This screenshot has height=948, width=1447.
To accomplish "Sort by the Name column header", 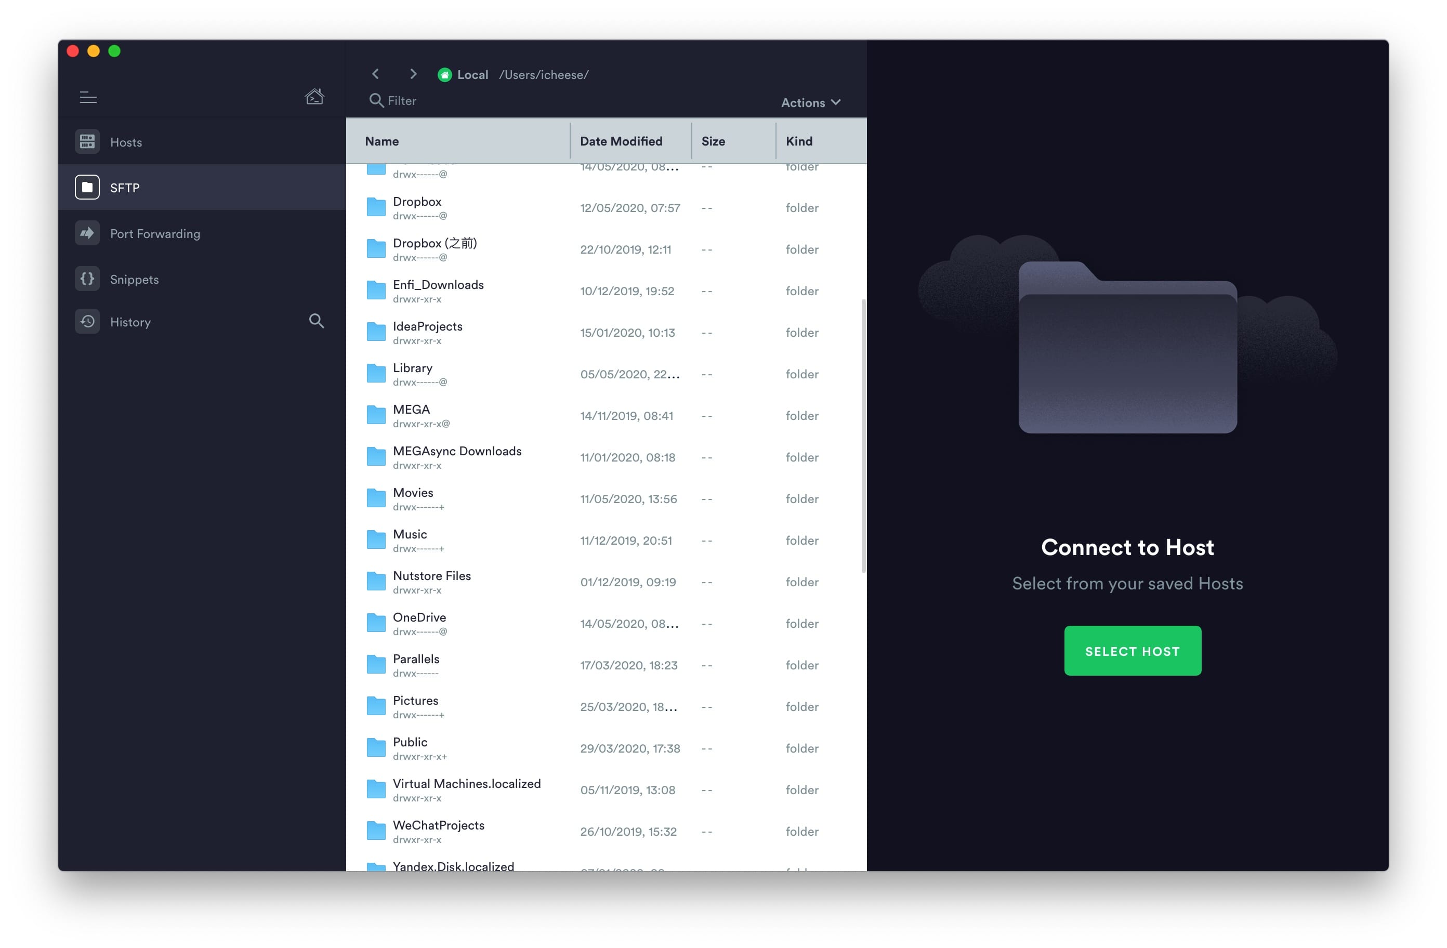I will 382,141.
